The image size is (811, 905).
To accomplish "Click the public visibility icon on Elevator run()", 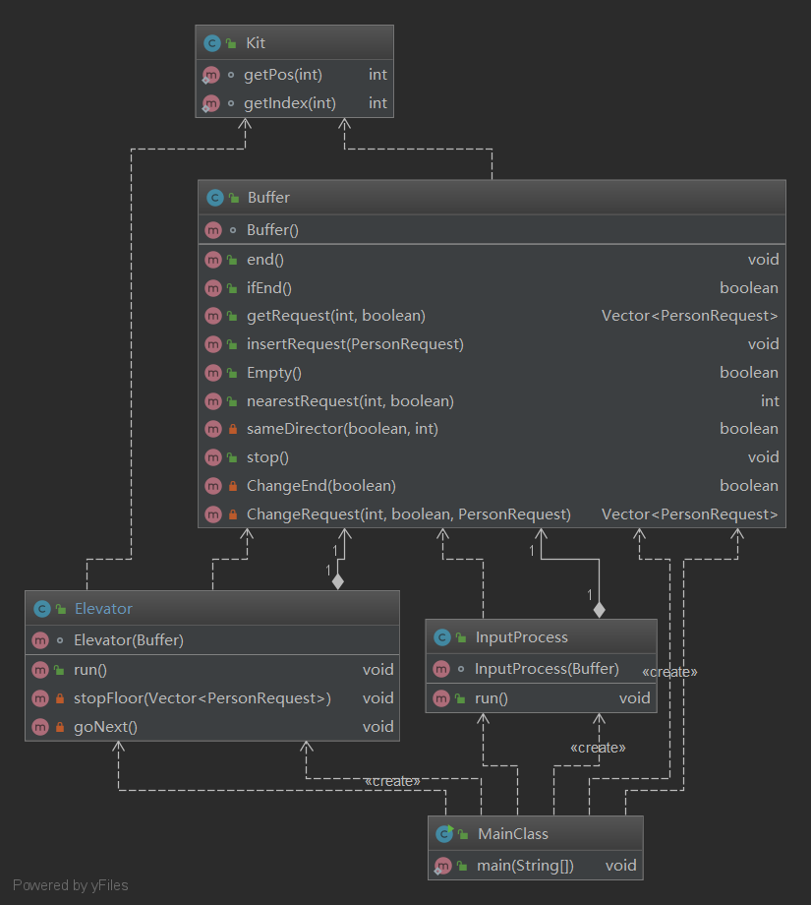I will [59, 670].
